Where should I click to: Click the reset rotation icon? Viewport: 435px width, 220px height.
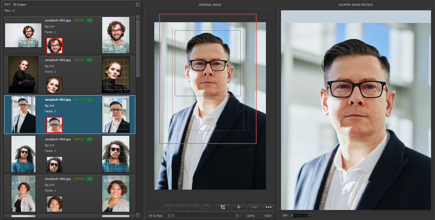click(169, 207)
